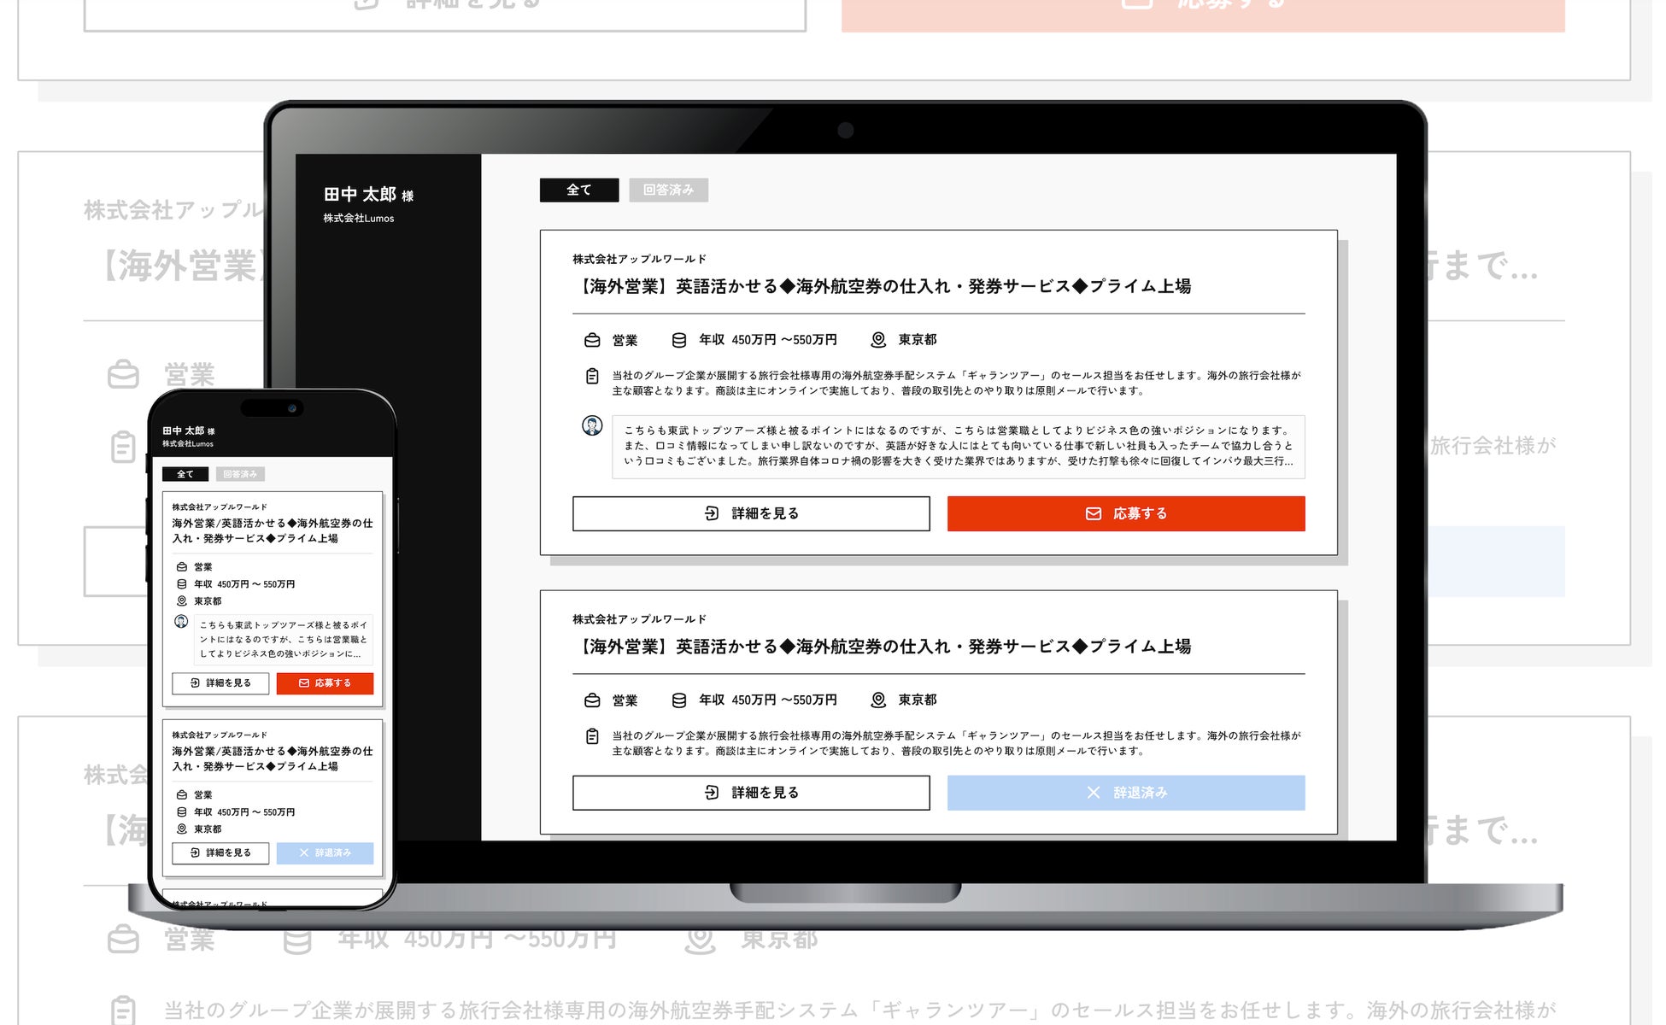Click 詳細を見る button in second laptop card
The image size is (1666, 1025).
click(750, 793)
